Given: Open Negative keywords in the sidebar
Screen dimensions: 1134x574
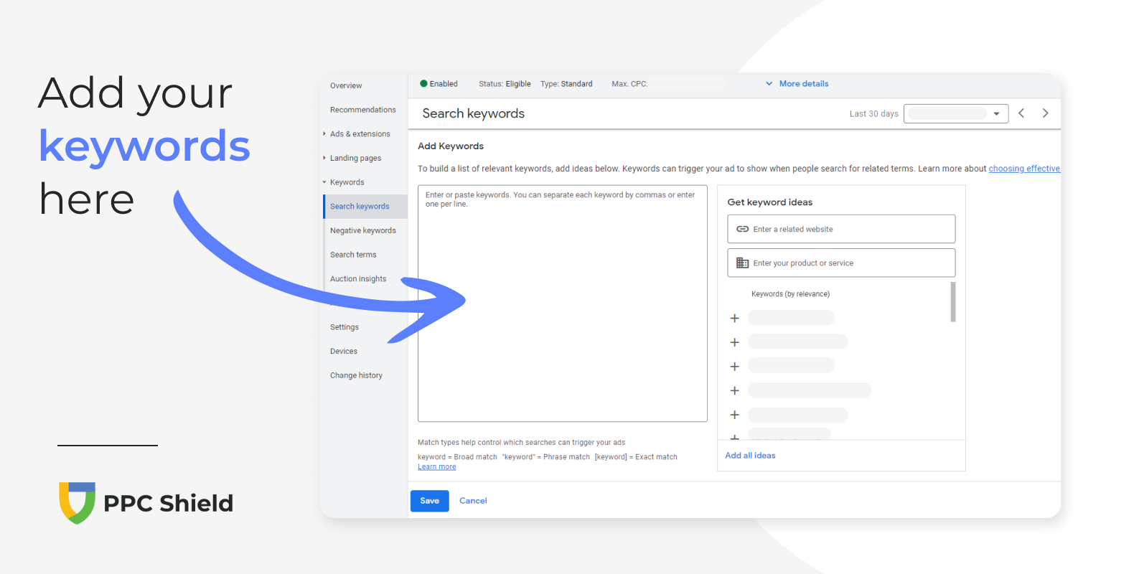Looking at the screenshot, I should pos(362,230).
